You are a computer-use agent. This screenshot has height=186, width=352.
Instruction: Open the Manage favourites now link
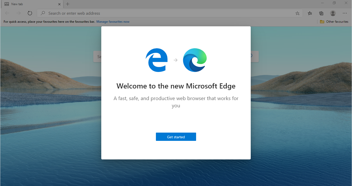113,22
